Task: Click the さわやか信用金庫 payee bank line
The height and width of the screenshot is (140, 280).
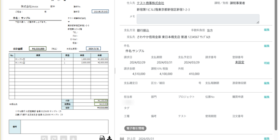Action: [x=173, y=37]
